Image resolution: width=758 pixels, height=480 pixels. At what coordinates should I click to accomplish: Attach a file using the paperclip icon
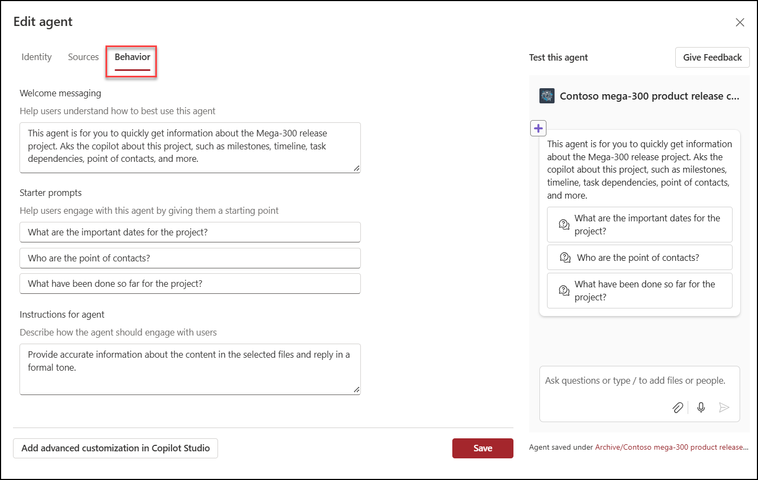677,407
